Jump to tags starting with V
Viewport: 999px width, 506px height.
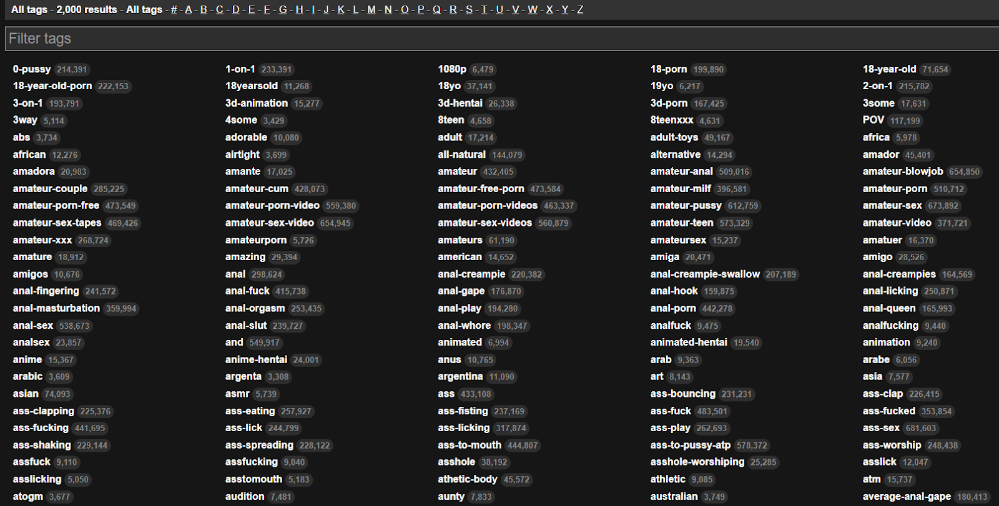pyautogui.click(x=516, y=10)
